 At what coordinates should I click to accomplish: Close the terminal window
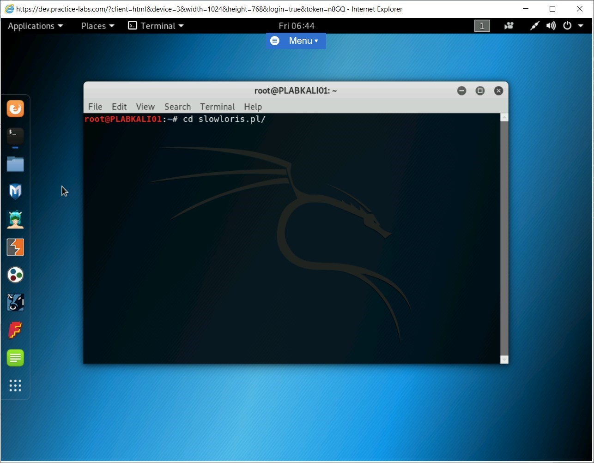[x=498, y=90]
